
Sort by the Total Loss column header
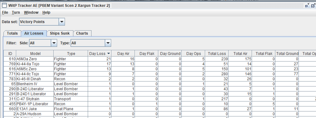click(x=217, y=54)
